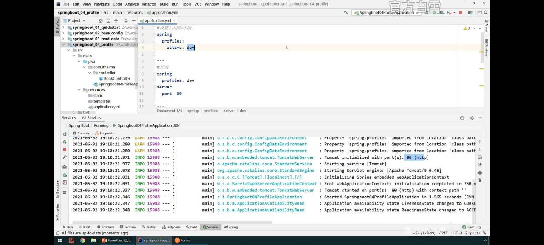
Task: Open the Spring tool window
Action: [231, 227]
